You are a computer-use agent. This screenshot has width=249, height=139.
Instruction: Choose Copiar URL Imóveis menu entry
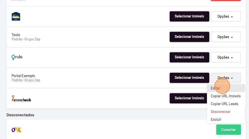[x=225, y=96]
